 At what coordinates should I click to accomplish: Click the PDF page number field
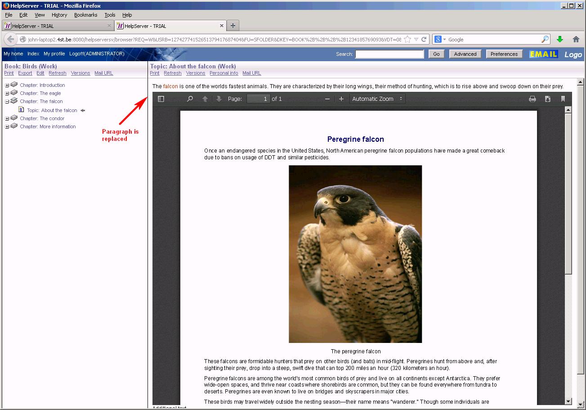click(x=258, y=99)
